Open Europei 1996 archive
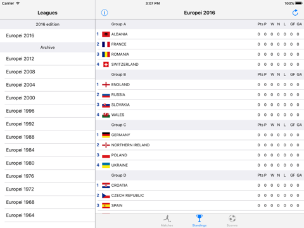304x228 pixels. coord(47,111)
